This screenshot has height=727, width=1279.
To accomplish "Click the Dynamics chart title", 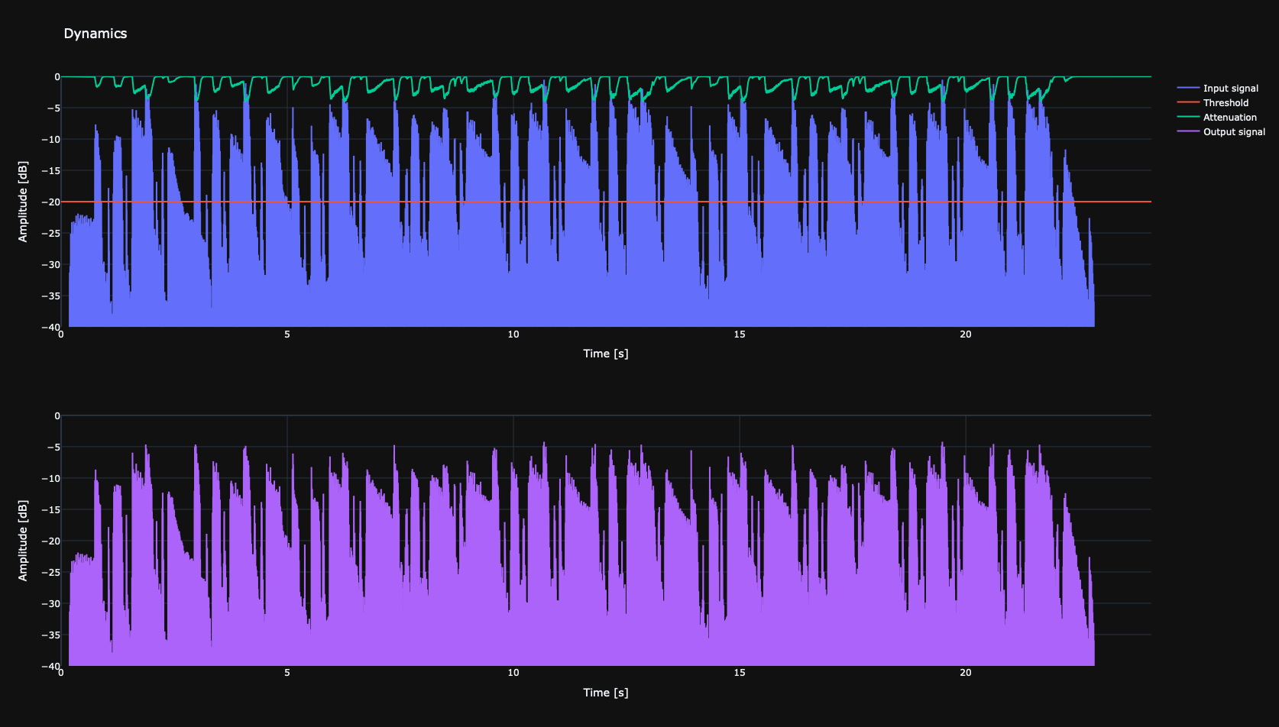I will pos(96,34).
